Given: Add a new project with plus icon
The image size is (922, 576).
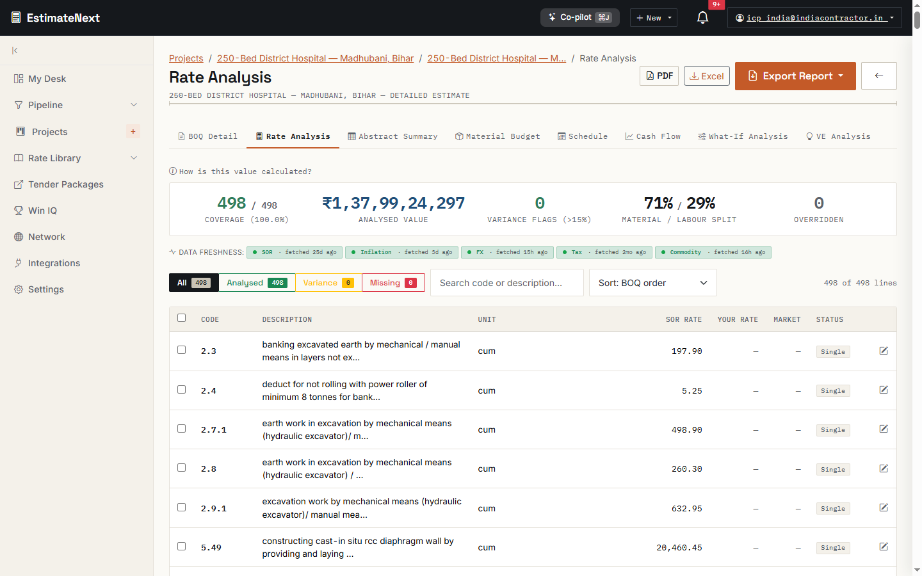Looking at the screenshot, I should pyautogui.click(x=133, y=131).
